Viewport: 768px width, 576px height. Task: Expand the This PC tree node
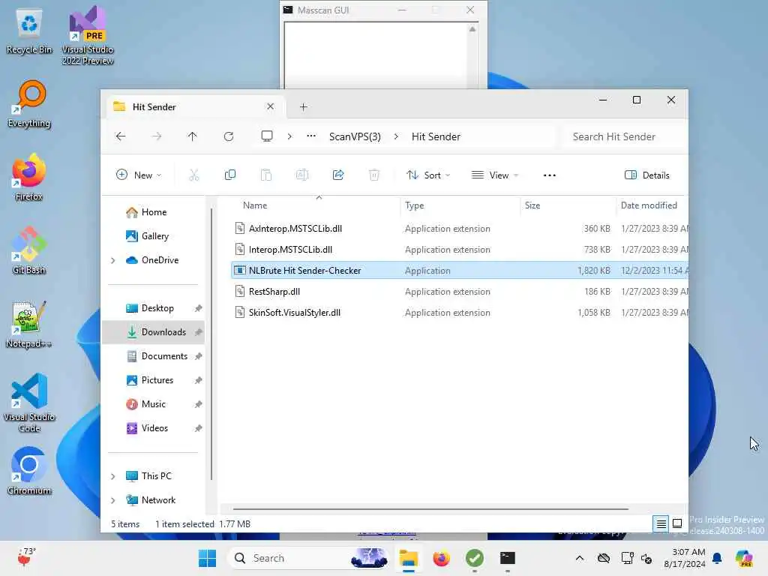click(113, 476)
